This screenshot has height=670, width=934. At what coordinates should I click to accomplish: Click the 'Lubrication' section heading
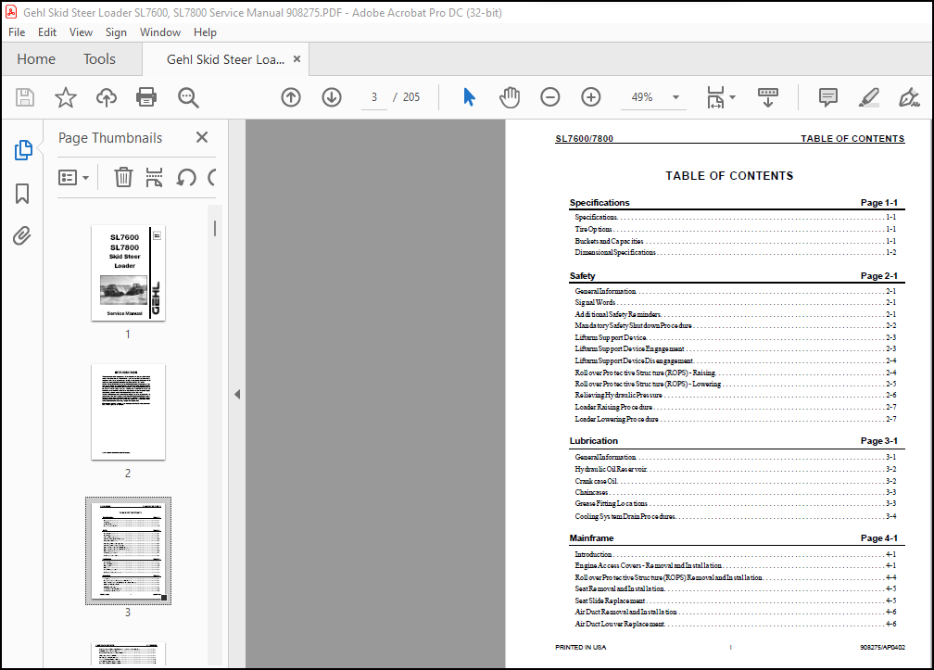click(x=593, y=441)
